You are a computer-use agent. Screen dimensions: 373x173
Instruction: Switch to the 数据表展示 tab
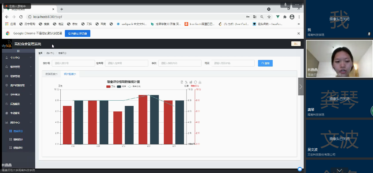51,74
